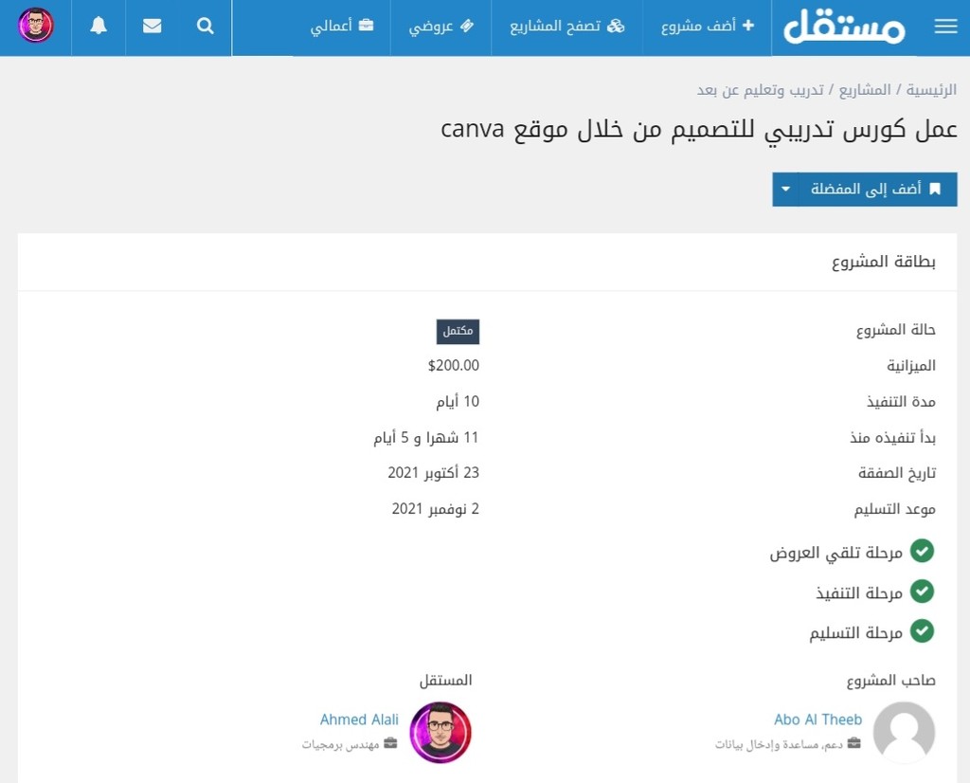
Task: Open the notifications bell
Action: tap(99, 26)
